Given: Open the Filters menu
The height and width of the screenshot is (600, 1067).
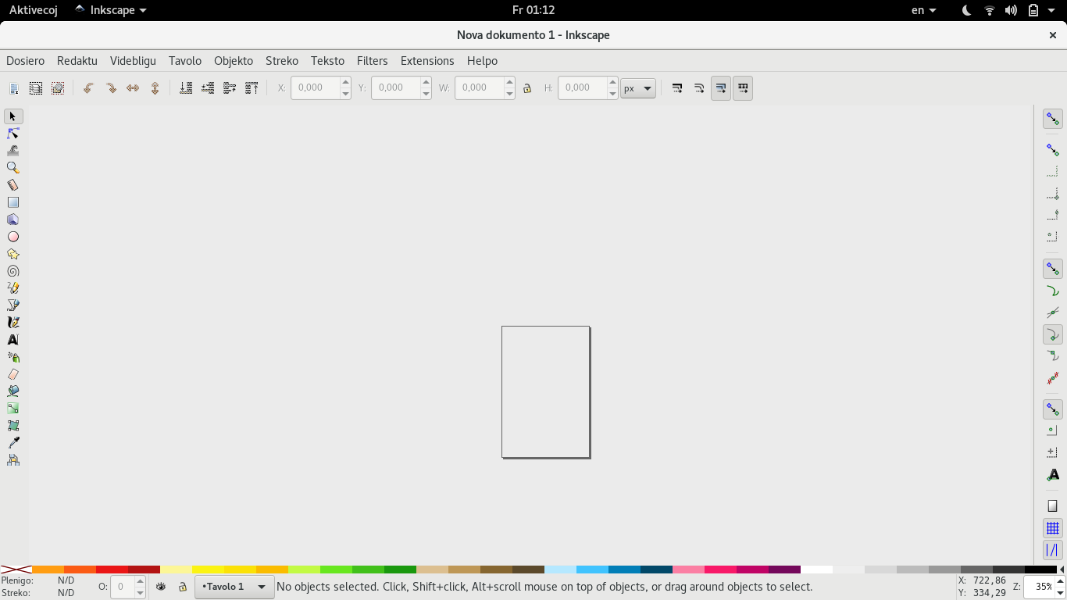Looking at the screenshot, I should [x=373, y=61].
